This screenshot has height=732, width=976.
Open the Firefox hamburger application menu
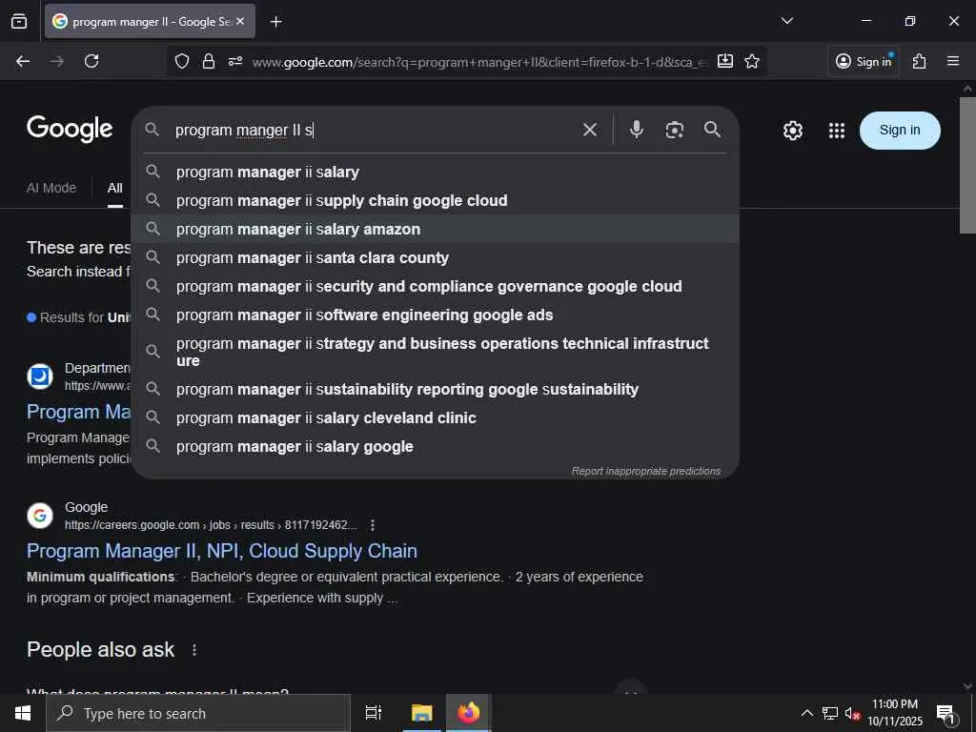click(x=953, y=61)
